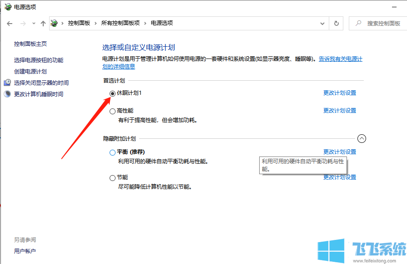Select the 高性能 power plan radio button
This screenshot has height=264, width=407.
point(112,110)
